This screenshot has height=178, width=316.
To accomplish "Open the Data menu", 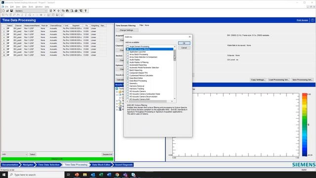I will coord(24,6).
